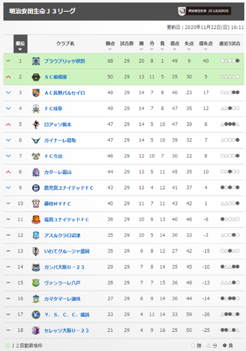Click the FC Gifu club crest
Image resolution: width=246 pixels, height=351 pixels.
pyautogui.click(x=36, y=109)
